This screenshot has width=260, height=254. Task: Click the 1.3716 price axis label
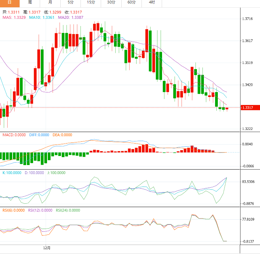click(x=247, y=19)
